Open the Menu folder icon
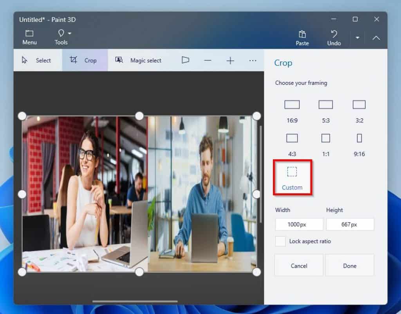 [29, 37]
